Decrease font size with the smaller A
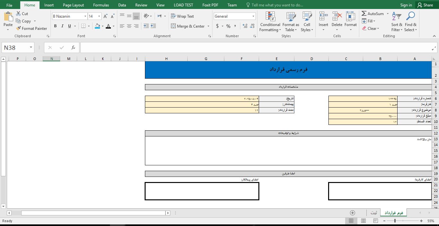The image size is (439, 226). coord(112,16)
